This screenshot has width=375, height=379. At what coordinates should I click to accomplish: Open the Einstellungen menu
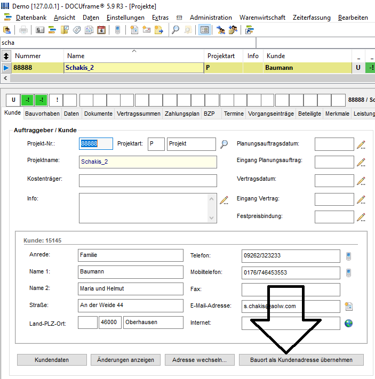pos(125,18)
